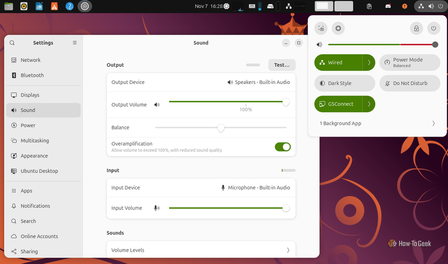448x264 pixels.
Task: Open the clipboard indicator in top bar
Action: click(x=369, y=7)
